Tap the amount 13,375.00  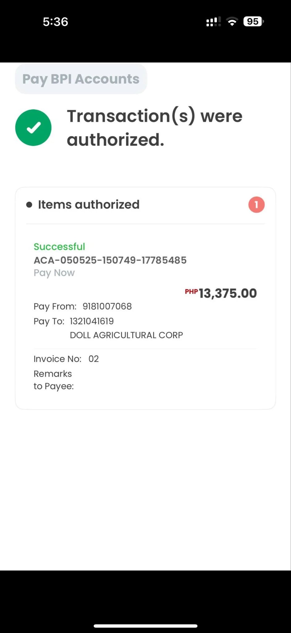pyautogui.click(x=228, y=293)
